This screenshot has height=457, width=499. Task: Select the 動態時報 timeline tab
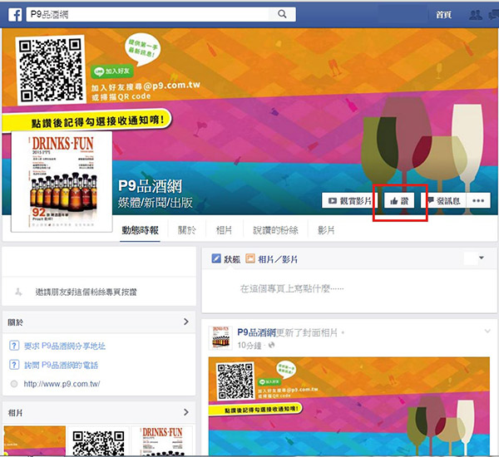pyautogui.click(x=140, y=230)
